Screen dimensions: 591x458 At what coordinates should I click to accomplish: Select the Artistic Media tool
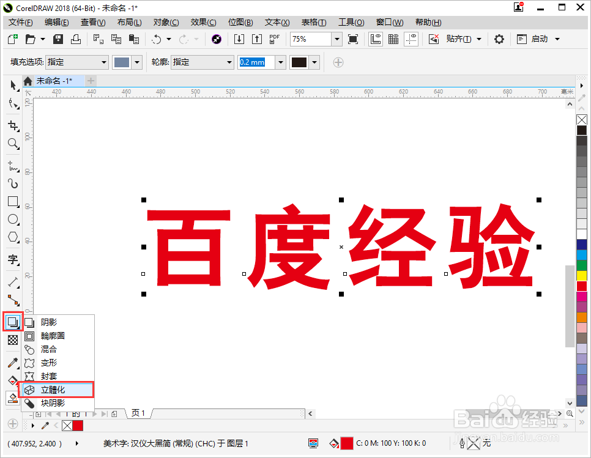point(13,183)
